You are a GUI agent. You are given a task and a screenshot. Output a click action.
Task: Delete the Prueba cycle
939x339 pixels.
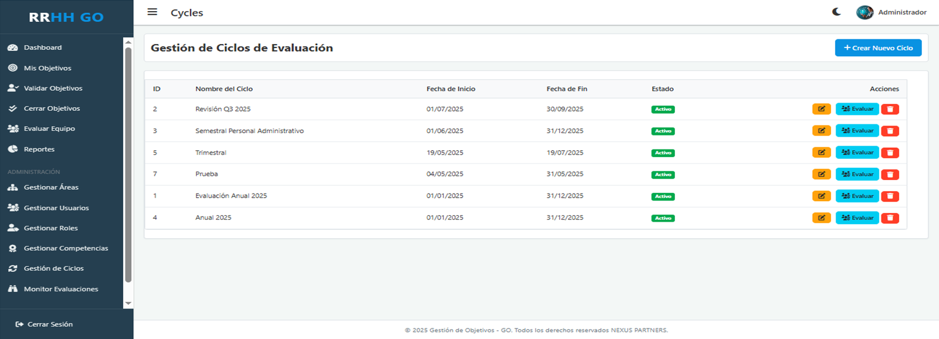(x=890, y=174)
